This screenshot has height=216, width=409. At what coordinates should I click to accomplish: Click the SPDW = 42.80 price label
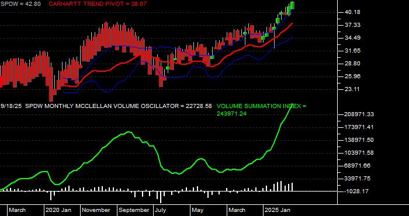coord(20,4)
